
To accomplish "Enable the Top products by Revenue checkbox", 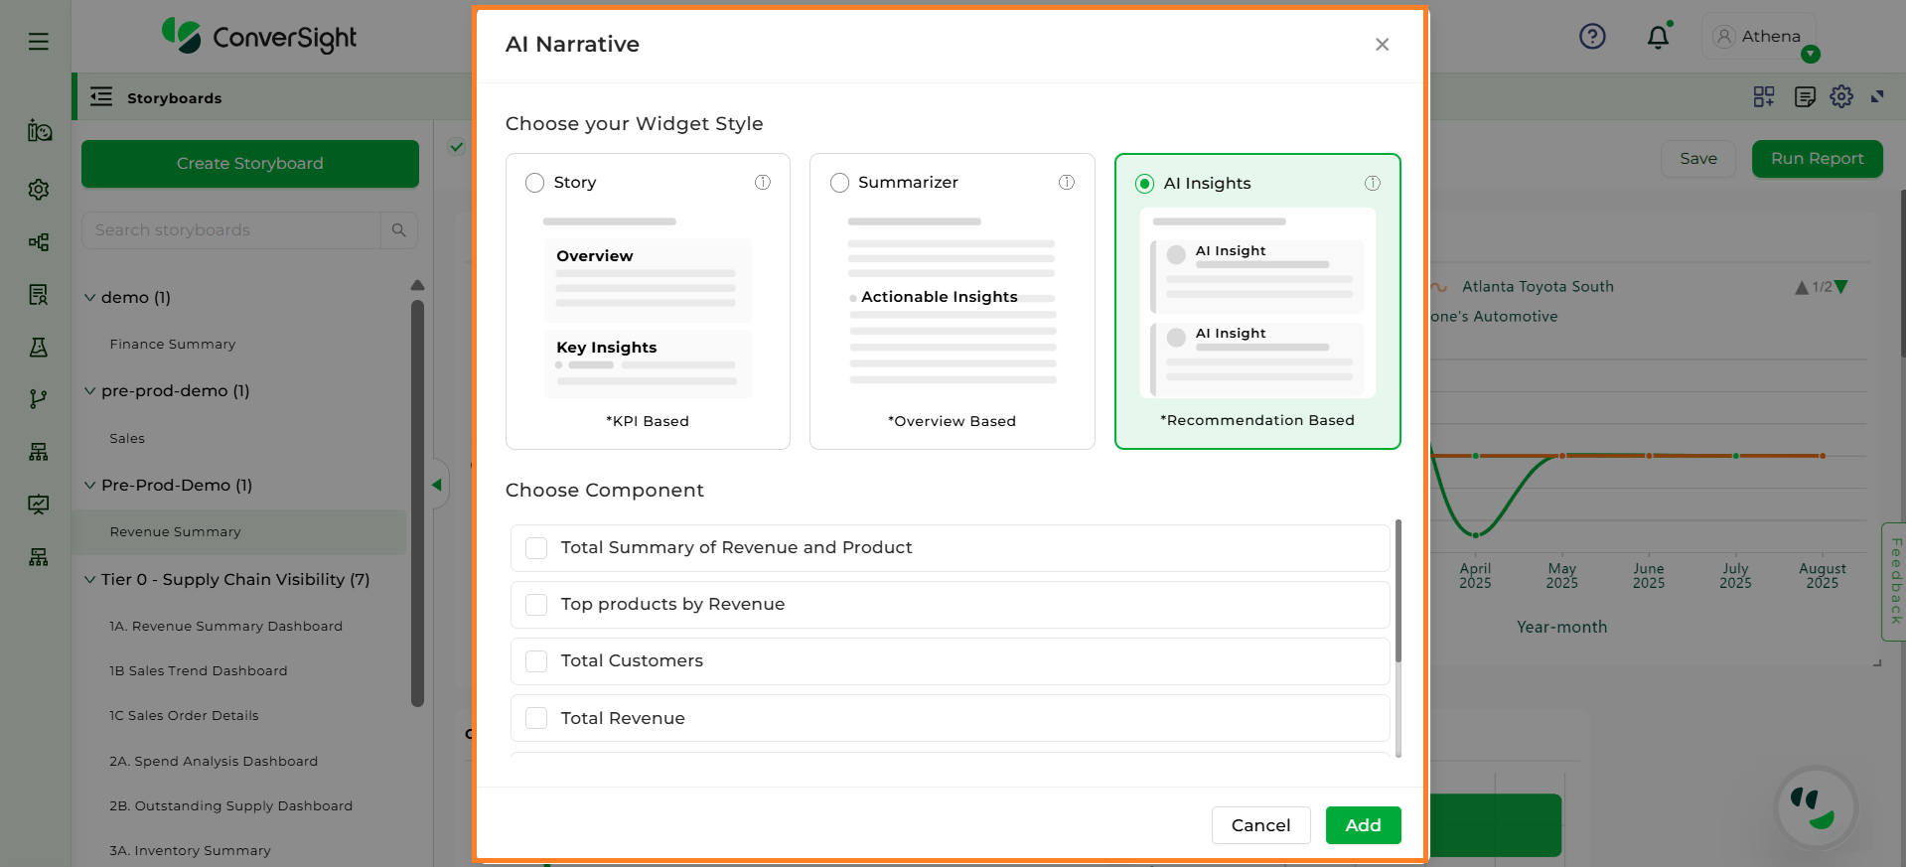I will click(x=536, y=605).
